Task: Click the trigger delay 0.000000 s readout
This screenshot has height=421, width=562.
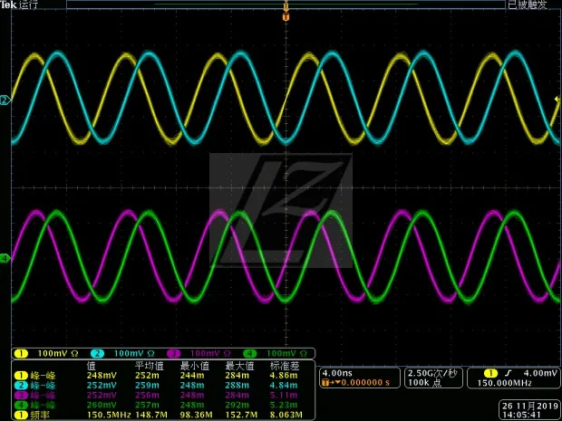Action: (365, 383)
